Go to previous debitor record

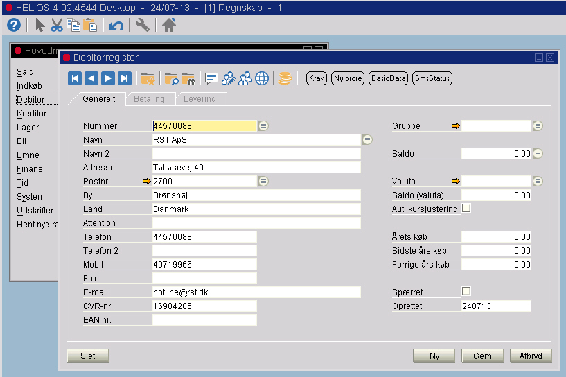tap(91, 78)
